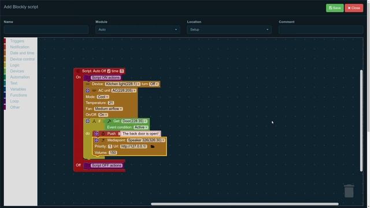The image size is (370, 208).
Task: Edit the Priority value 1
Action: 110,146
